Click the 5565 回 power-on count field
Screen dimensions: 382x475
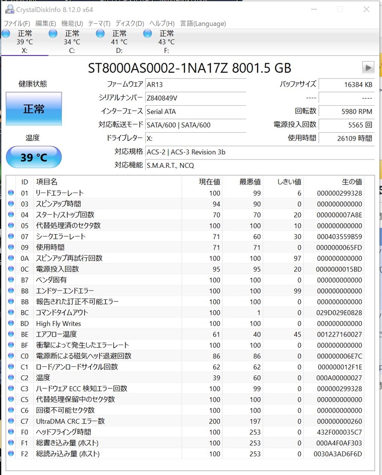pos(347,125)
